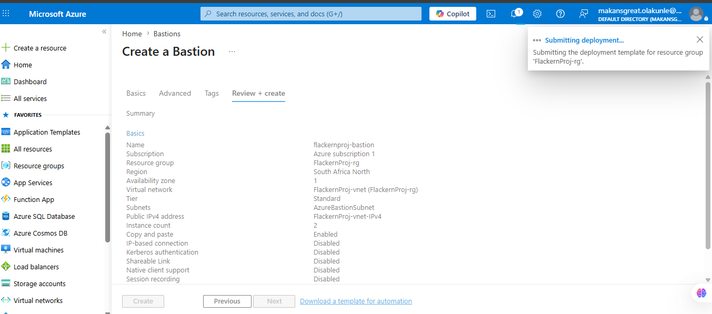Switch to the Advanced tab
712x314 pixels.
(175, 93)
